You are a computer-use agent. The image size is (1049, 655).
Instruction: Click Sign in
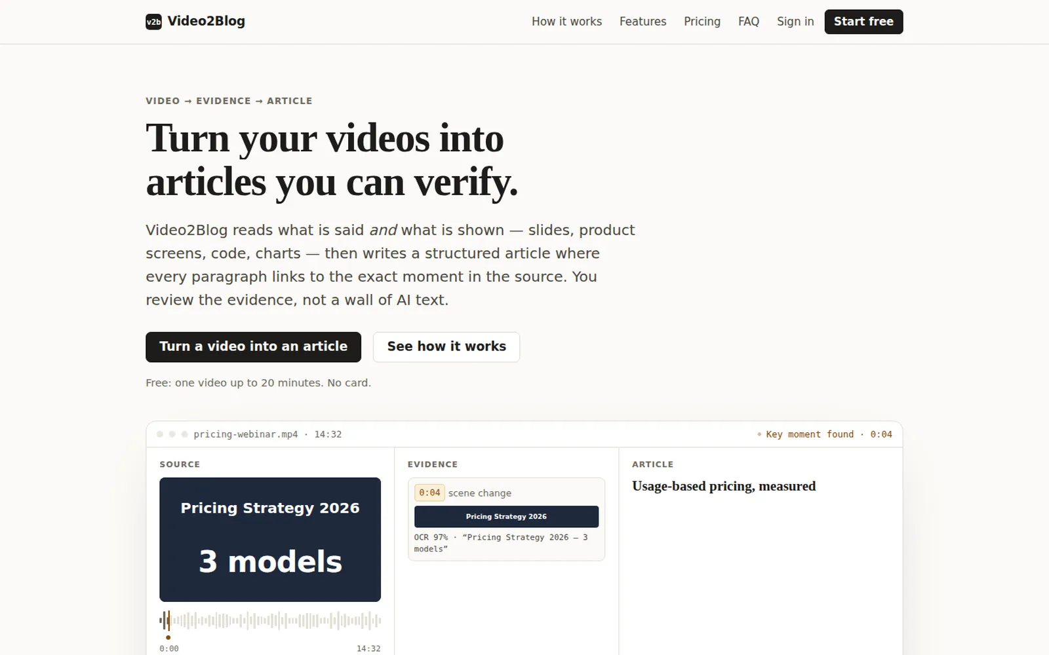pos(795,22)
